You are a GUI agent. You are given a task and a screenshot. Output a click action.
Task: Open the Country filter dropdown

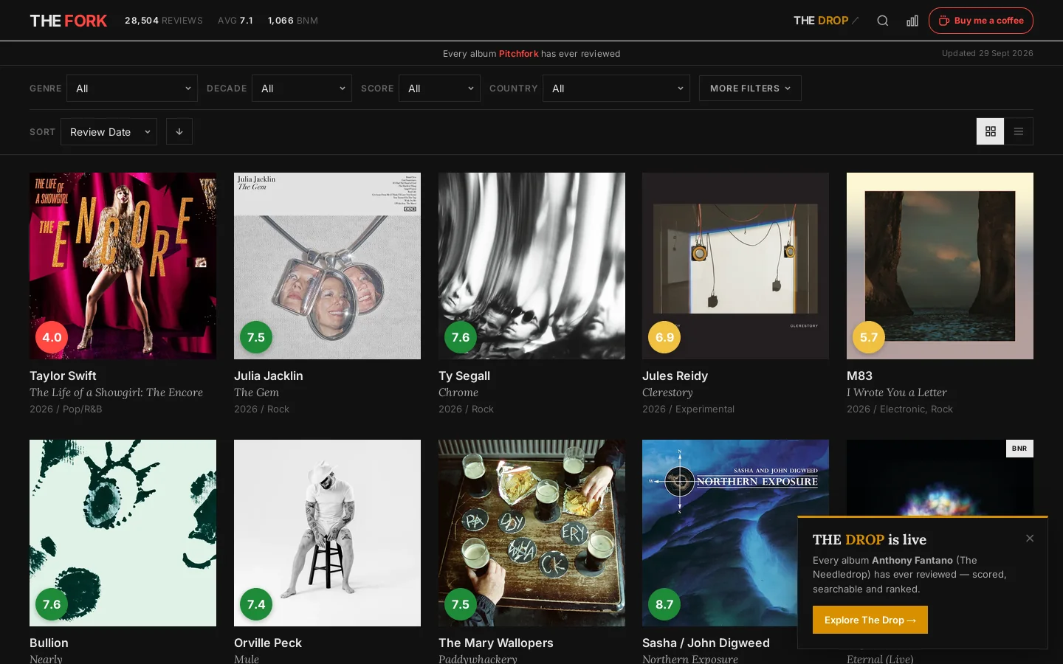pos(616,89)
